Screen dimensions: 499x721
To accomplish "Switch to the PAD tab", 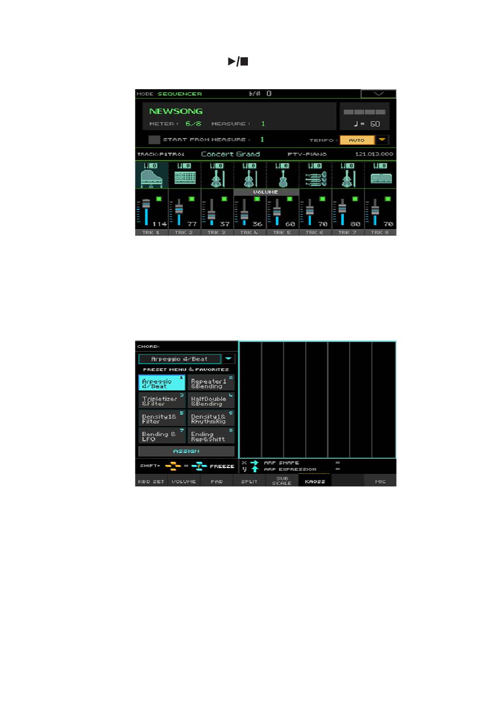I will click(x=217, y=481).
